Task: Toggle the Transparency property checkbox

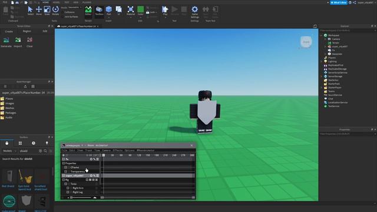Action: click(65, 171)
